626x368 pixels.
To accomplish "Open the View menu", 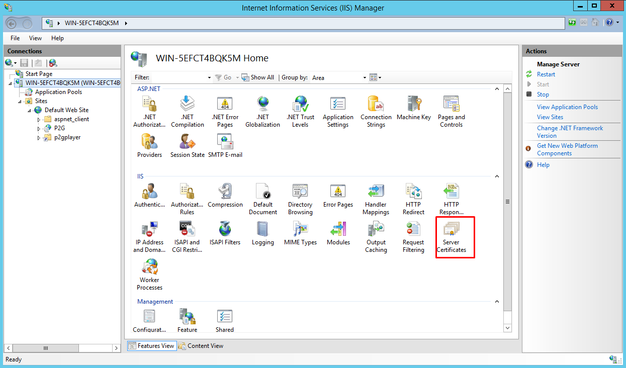I will point(35,38).
